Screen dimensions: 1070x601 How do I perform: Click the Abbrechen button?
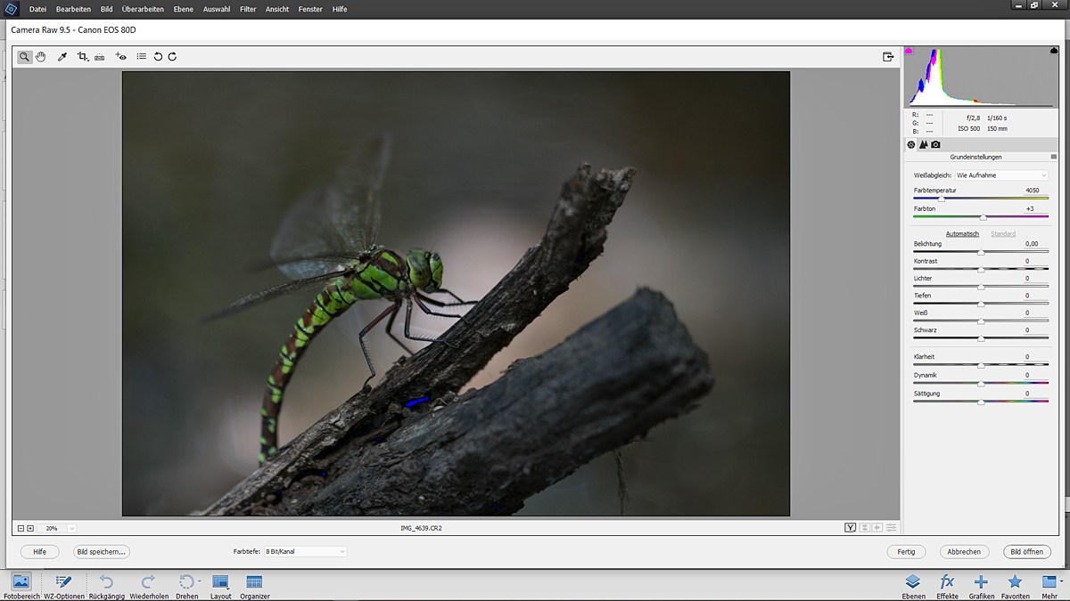coord(964,552)
